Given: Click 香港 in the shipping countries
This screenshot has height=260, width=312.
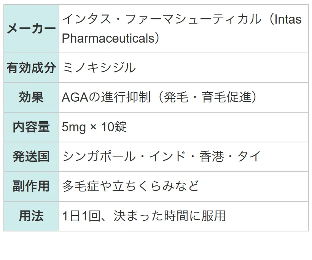Looking at the screenshot, I should click(x=212, y=156).
